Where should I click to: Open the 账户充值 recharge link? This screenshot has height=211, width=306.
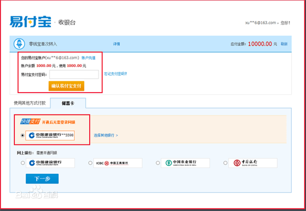pos(88,58)
